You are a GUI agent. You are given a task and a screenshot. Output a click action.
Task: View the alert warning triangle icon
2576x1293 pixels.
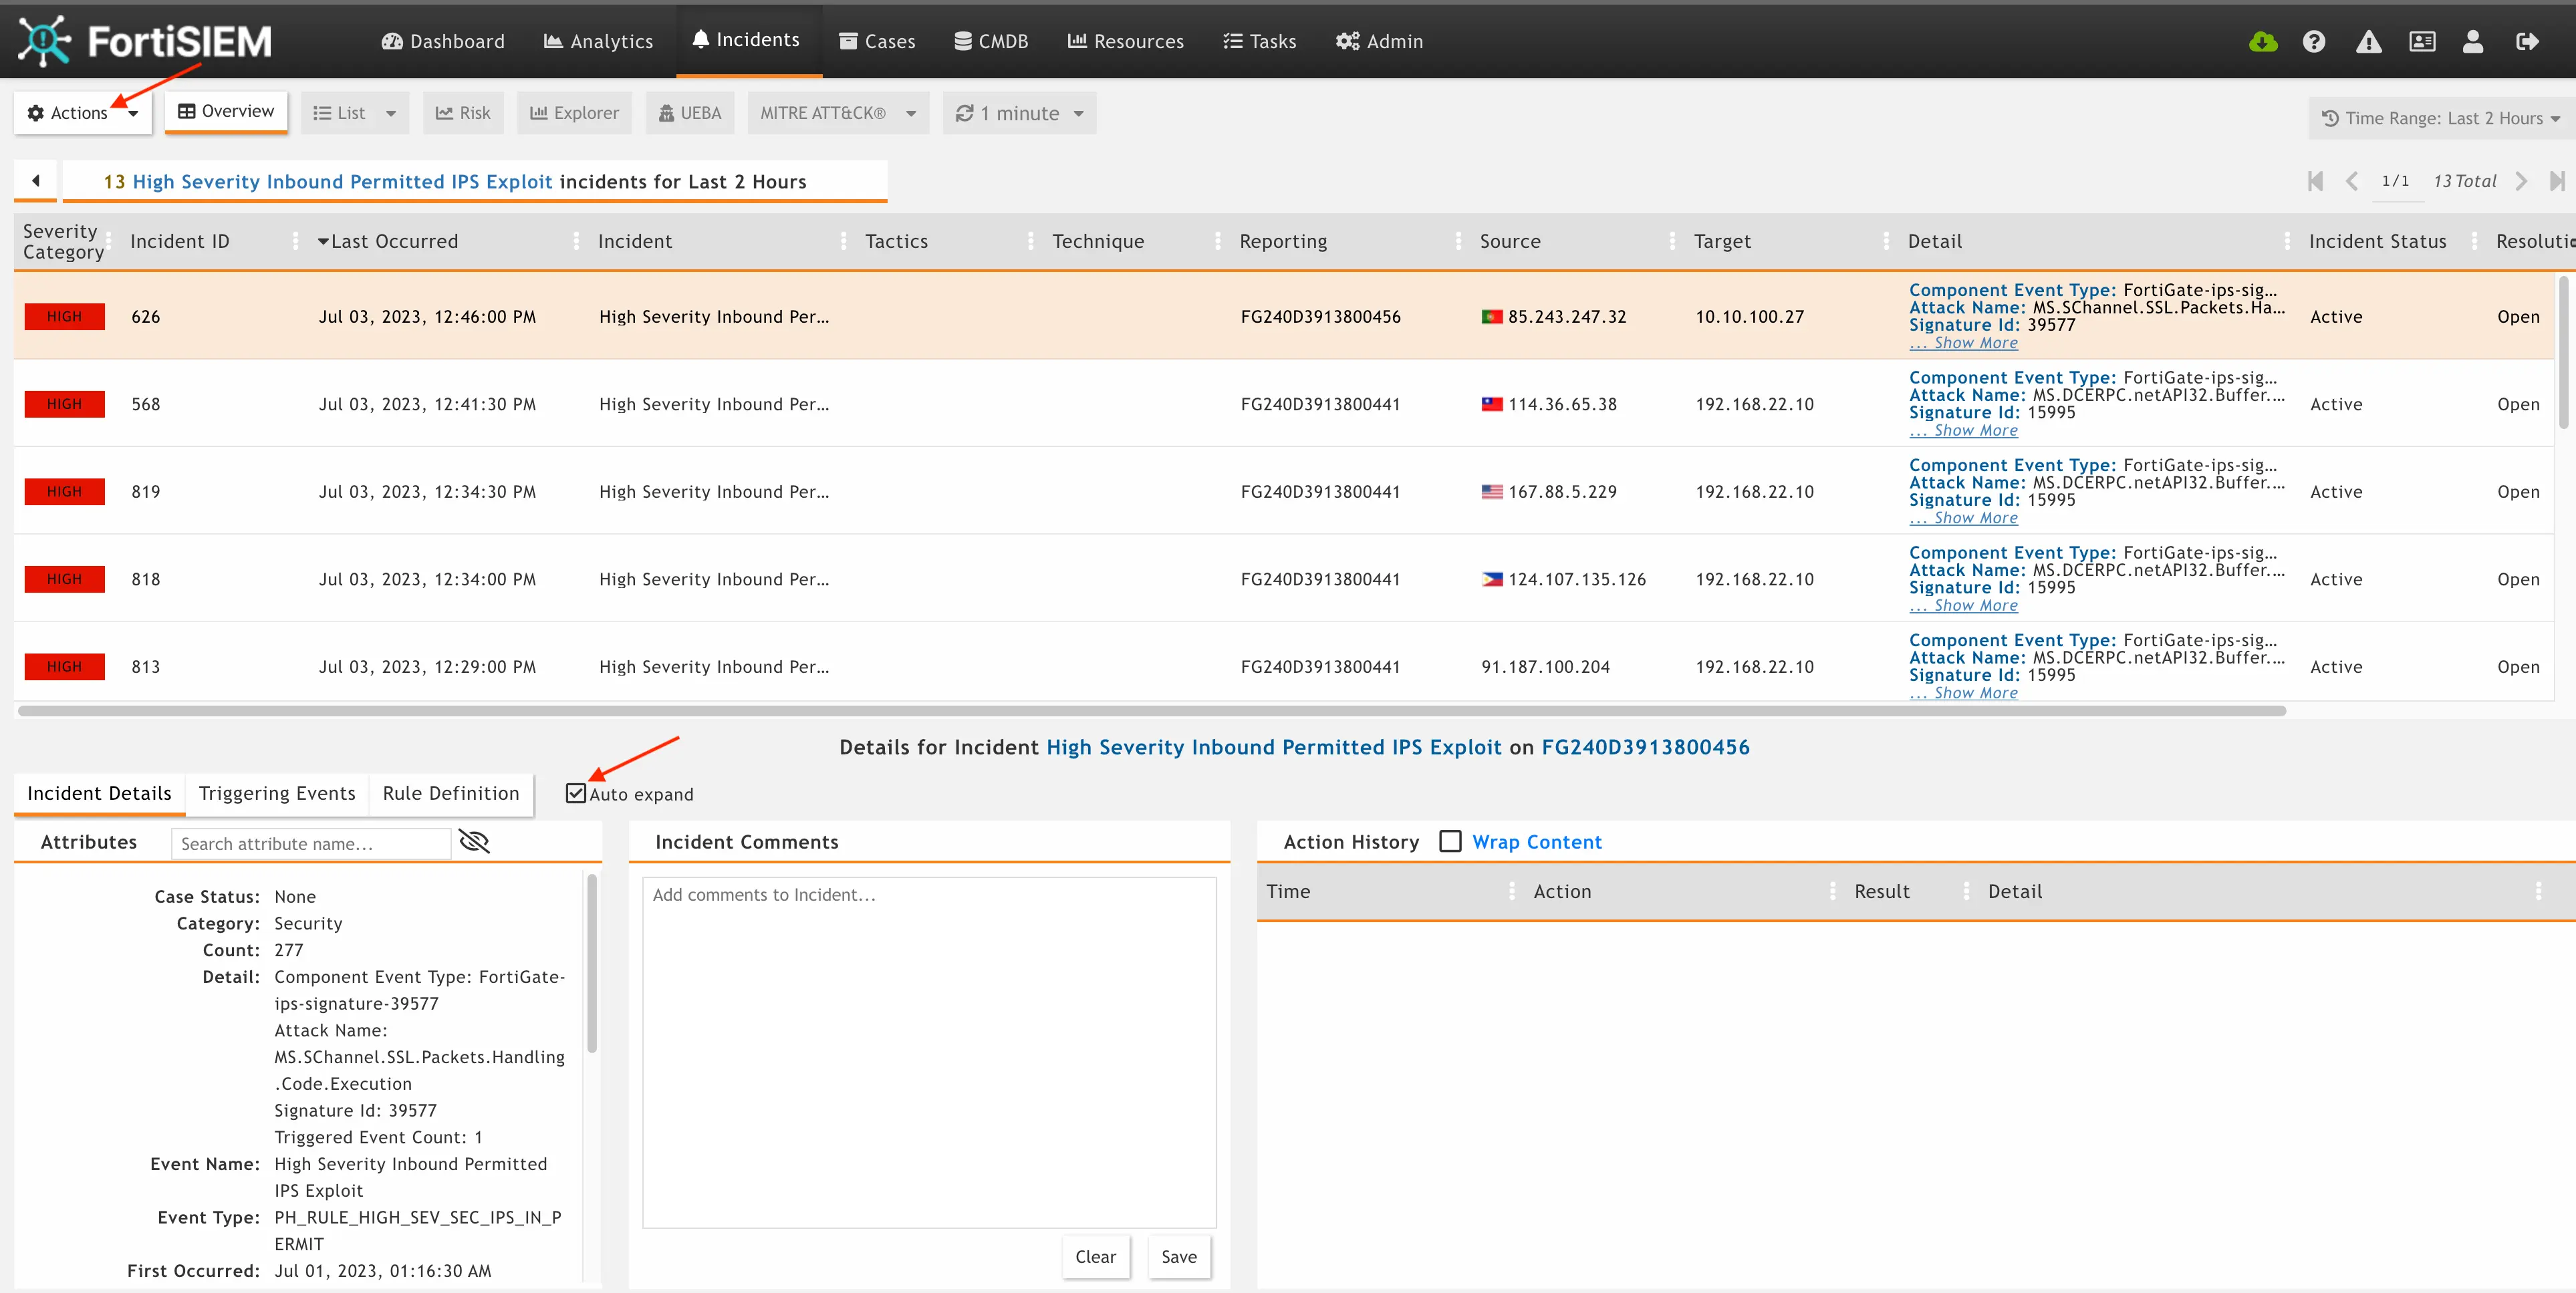[2368, 41]
